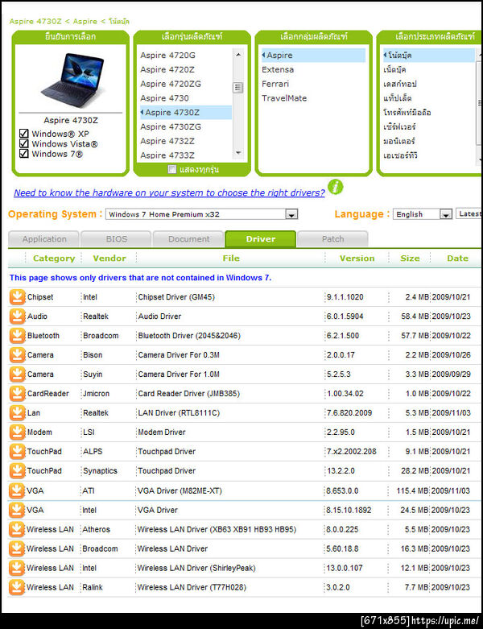Viewport: 483px width, 629px height.
Task: Download the Intel Wireless LAN Driver (ShirleyPeak)
Action: point(17,568)
